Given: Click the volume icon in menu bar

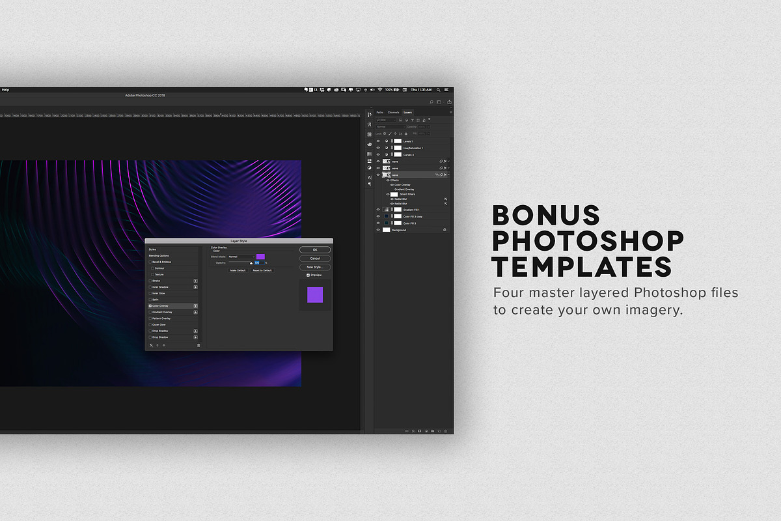Looking at the screenshot, I should pyautogui.click(x=372, y=89).
